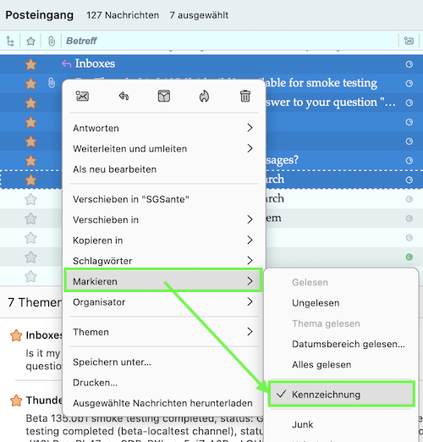423x442 pixels.
Task: Click the read-status dot on the Inboxes row
Action: [x=409, y=64]
